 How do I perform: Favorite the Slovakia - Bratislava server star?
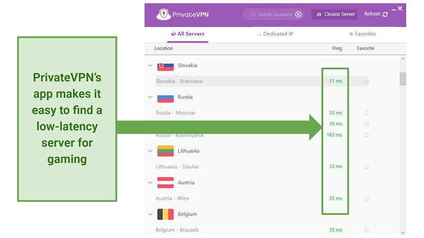367,81
